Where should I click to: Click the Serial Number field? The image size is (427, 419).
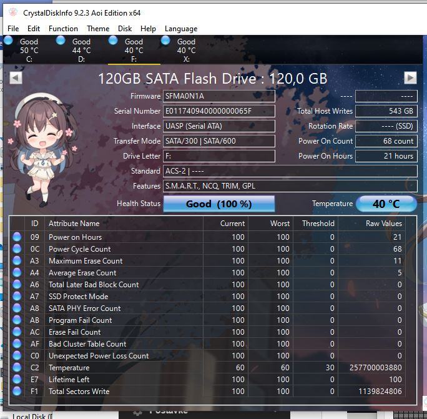(x=219, y=111)
